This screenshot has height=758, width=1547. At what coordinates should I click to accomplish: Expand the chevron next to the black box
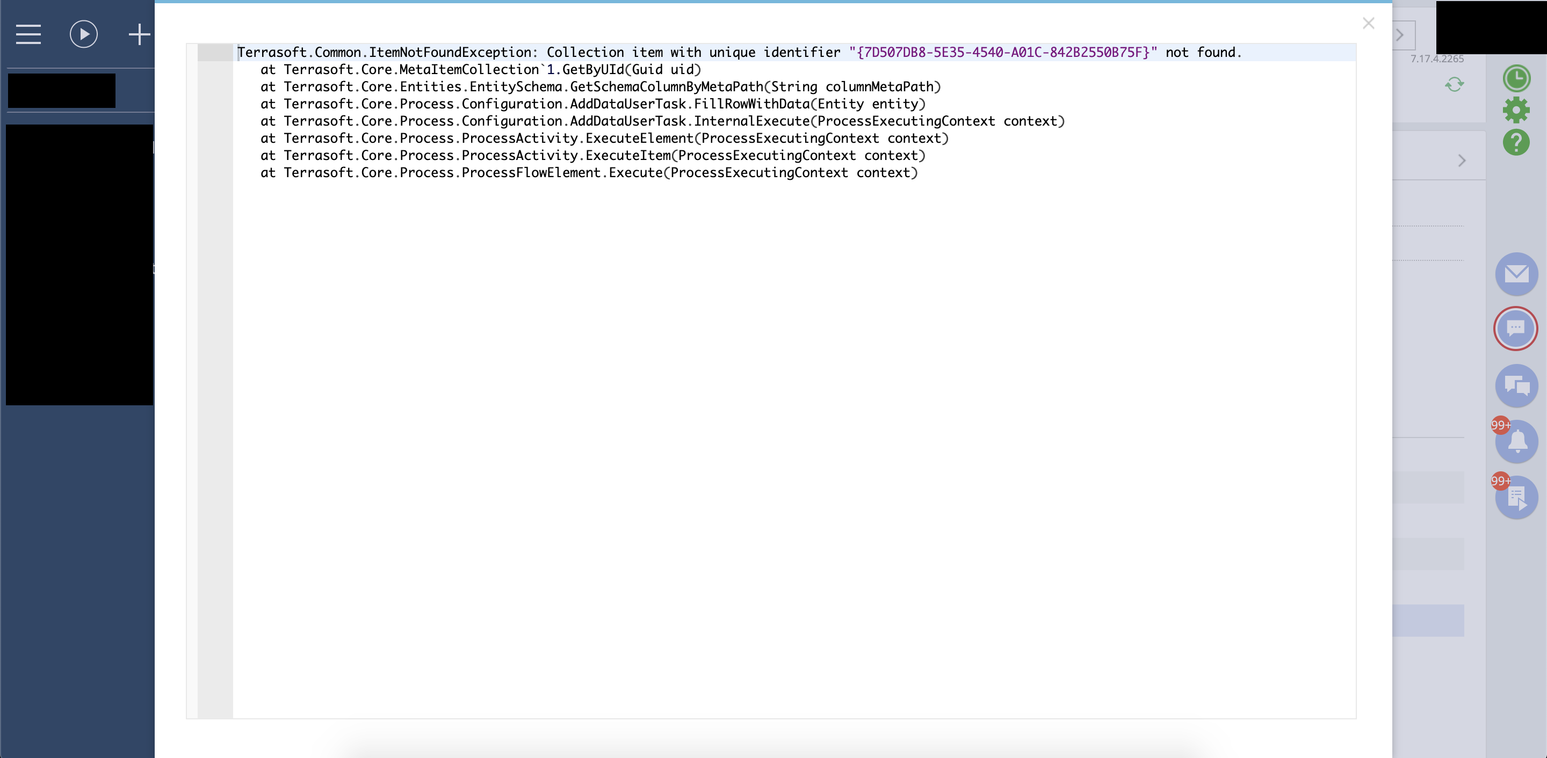[1400, 35]
